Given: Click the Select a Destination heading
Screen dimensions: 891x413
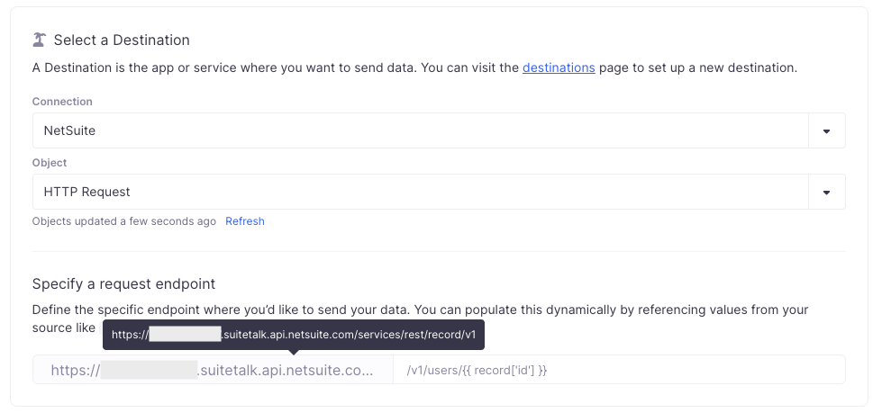Looking at the screenshot, I should coord(122,40).
